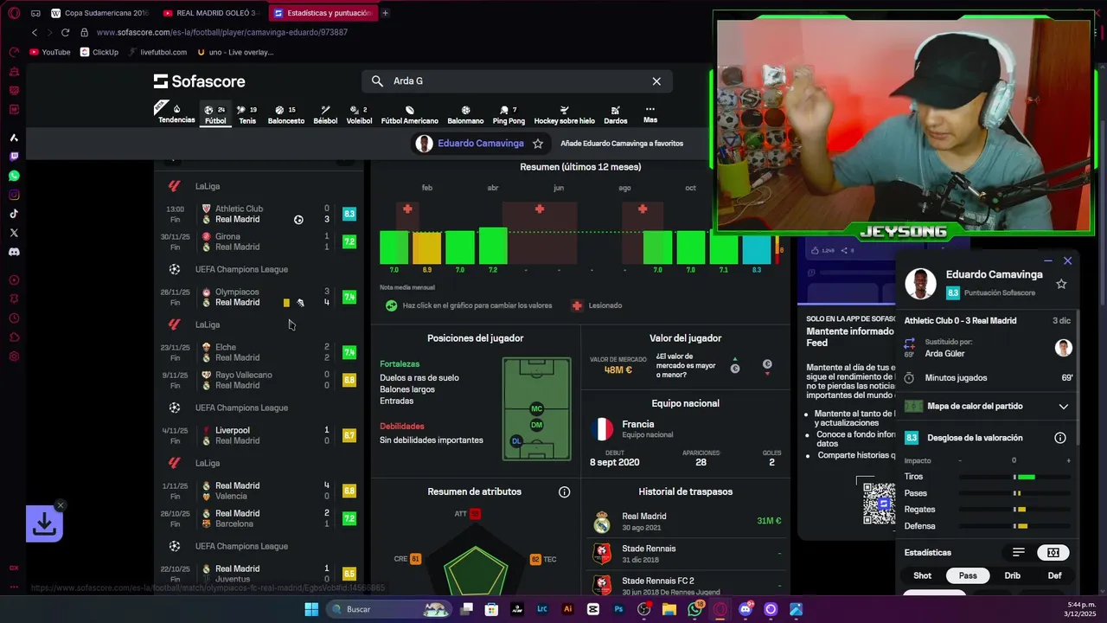Screen dimensions: 1107x623
Task: Minimize the player rating popup
Action: coord(1048,260)
